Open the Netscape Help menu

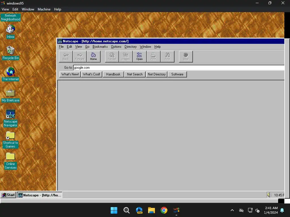coord(157,47)
